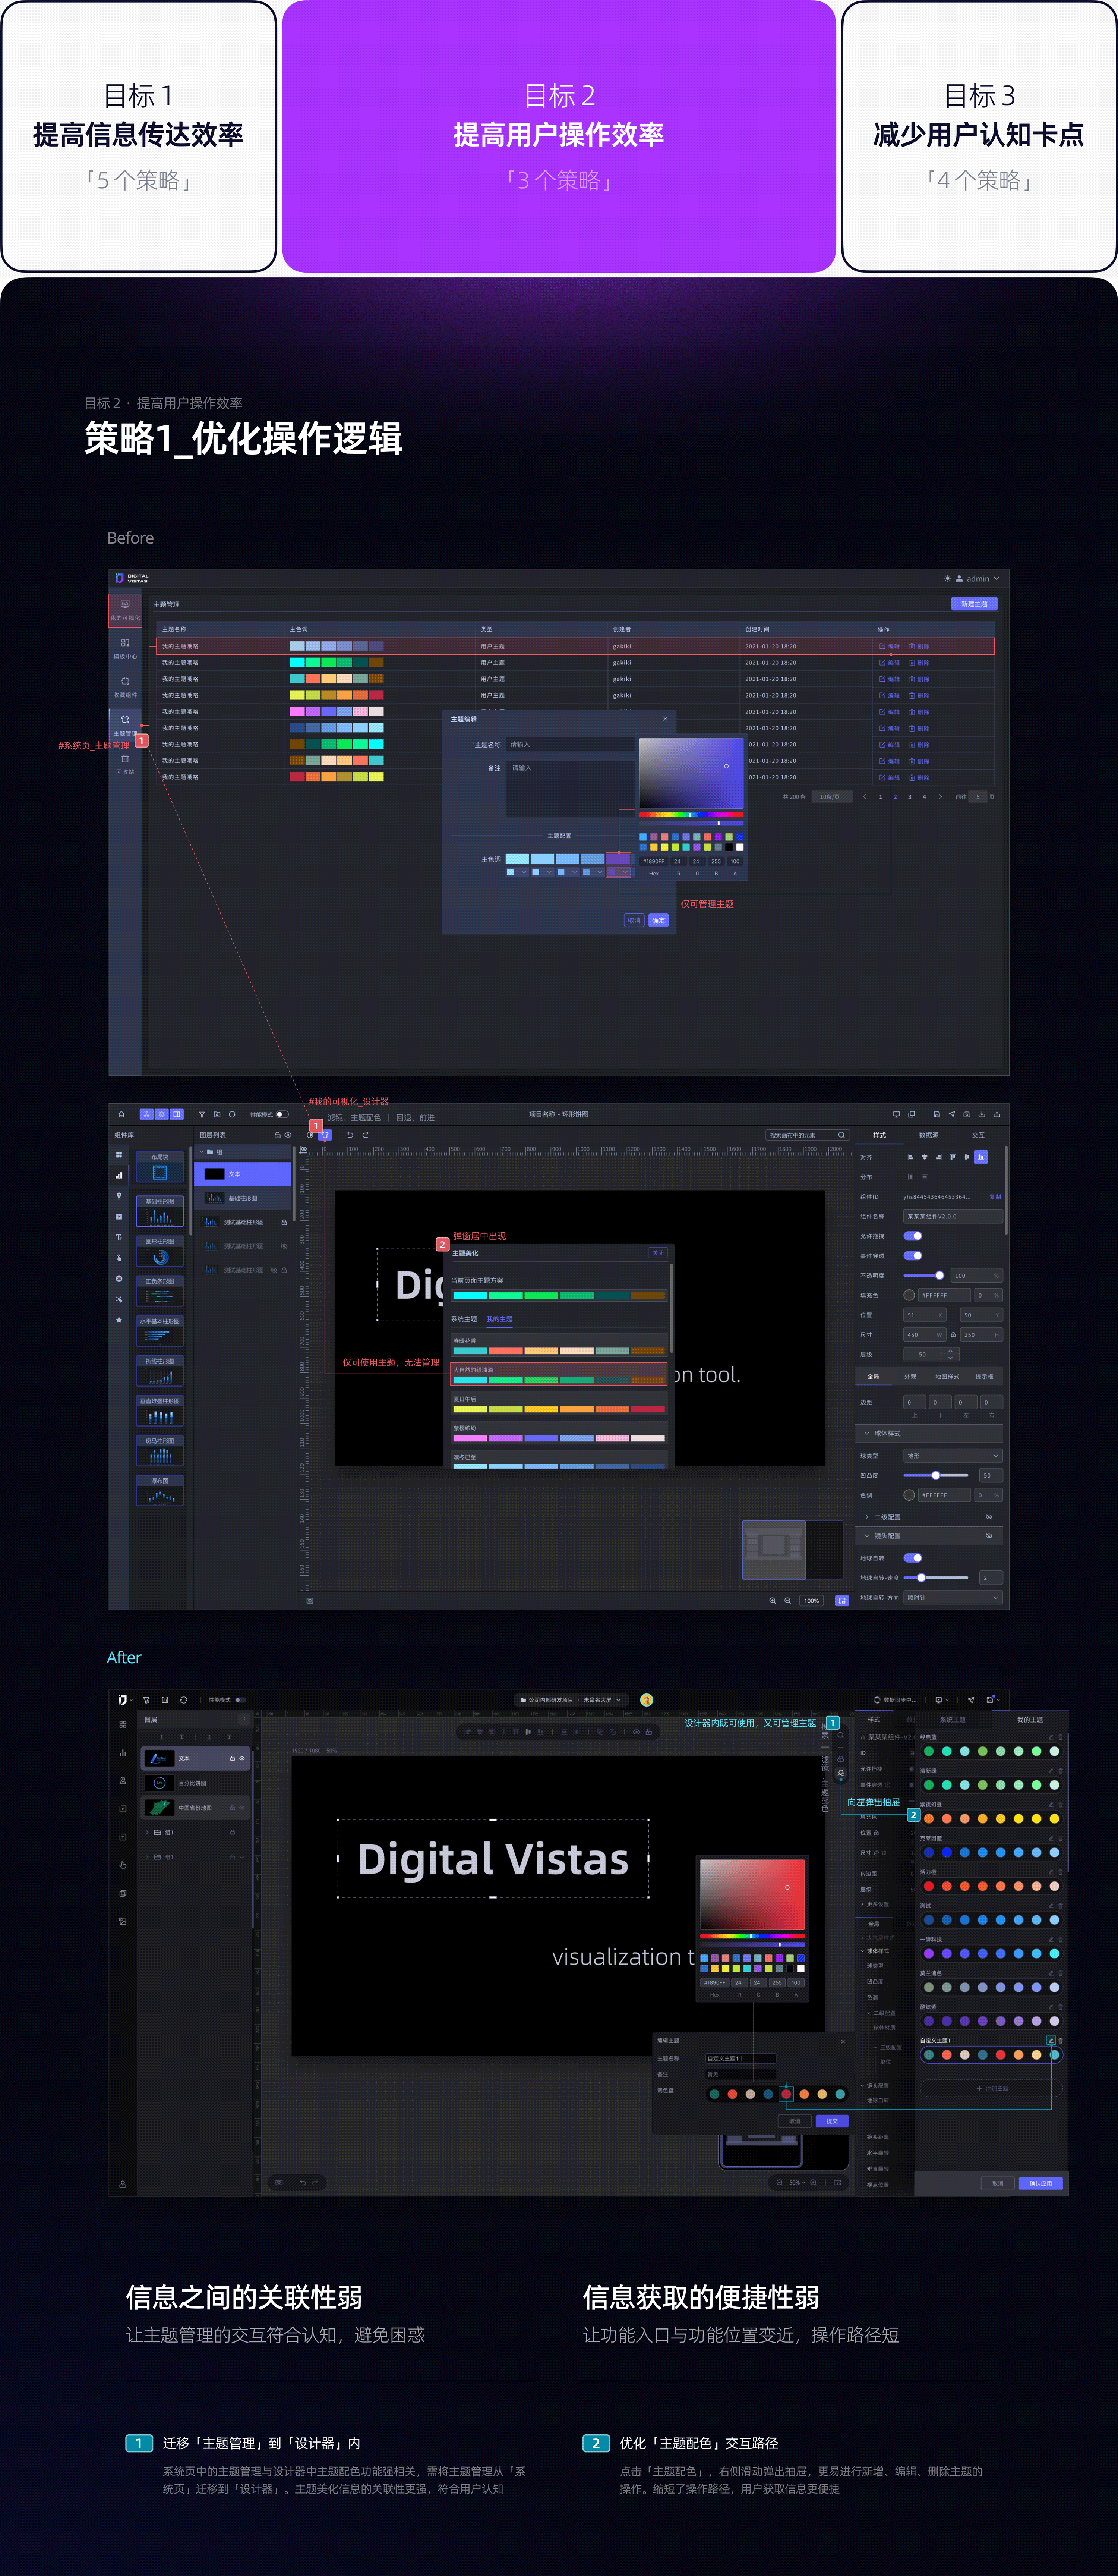This screenshot has width=1118, height=2576.
Task: Click the 图层 panel more-options icon in After designer
Action: click(244, 1719)
